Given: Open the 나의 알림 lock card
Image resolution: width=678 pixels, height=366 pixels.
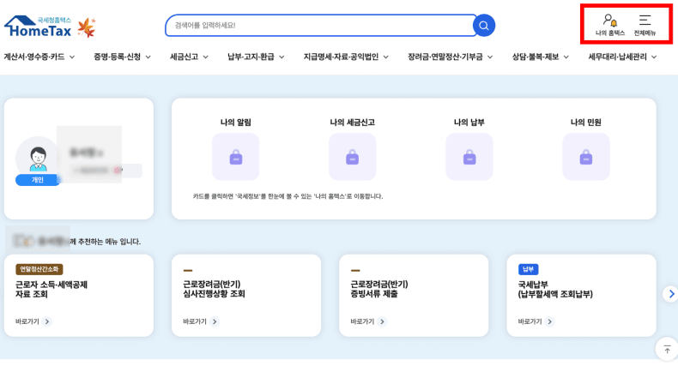Looking at the screenshot, I should 236,157.
